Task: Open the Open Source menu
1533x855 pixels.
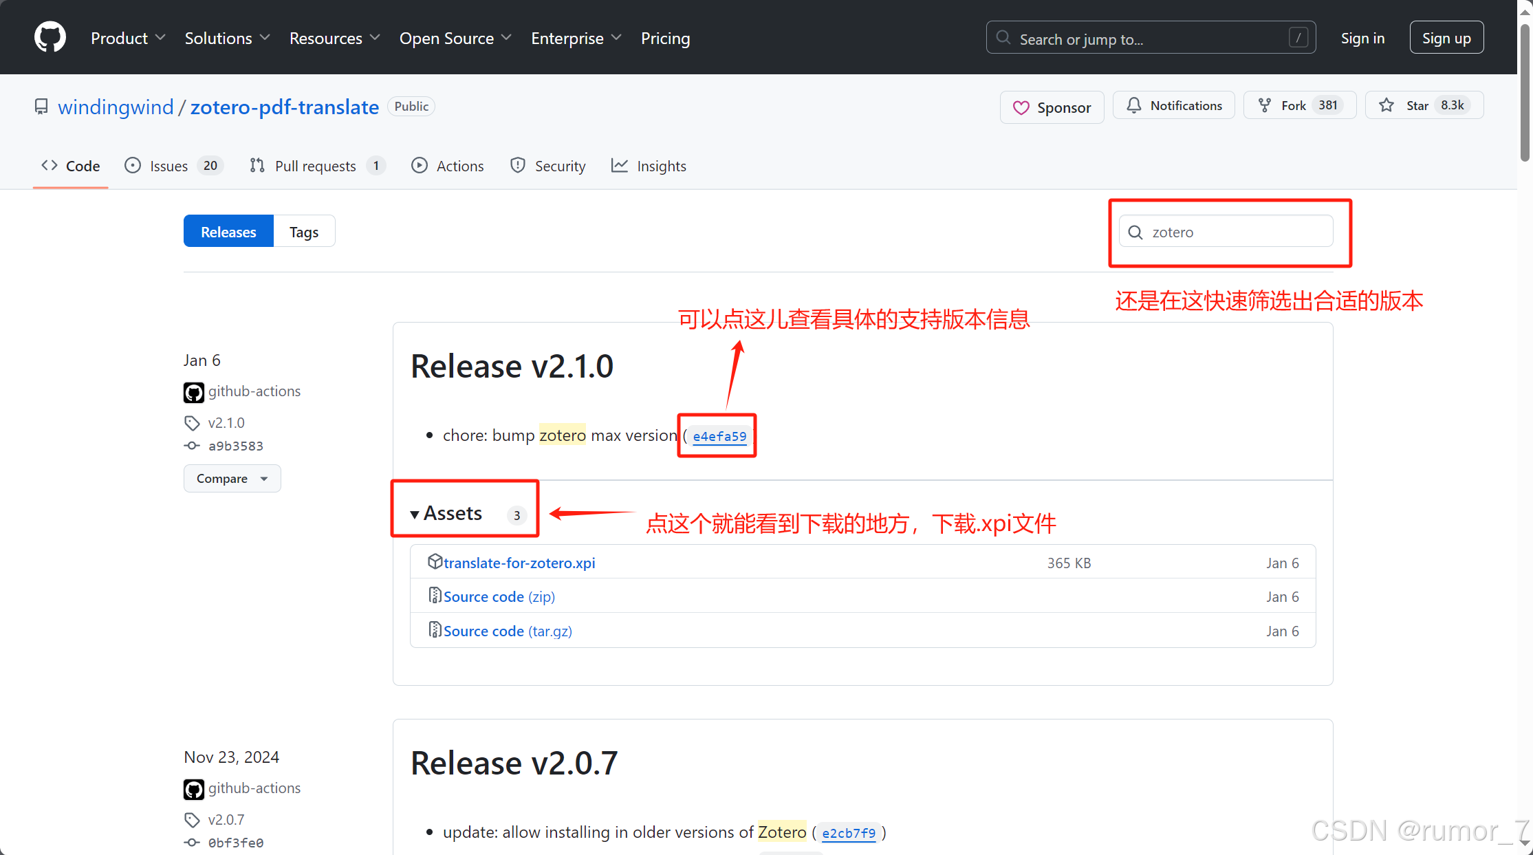Action: 455,39
